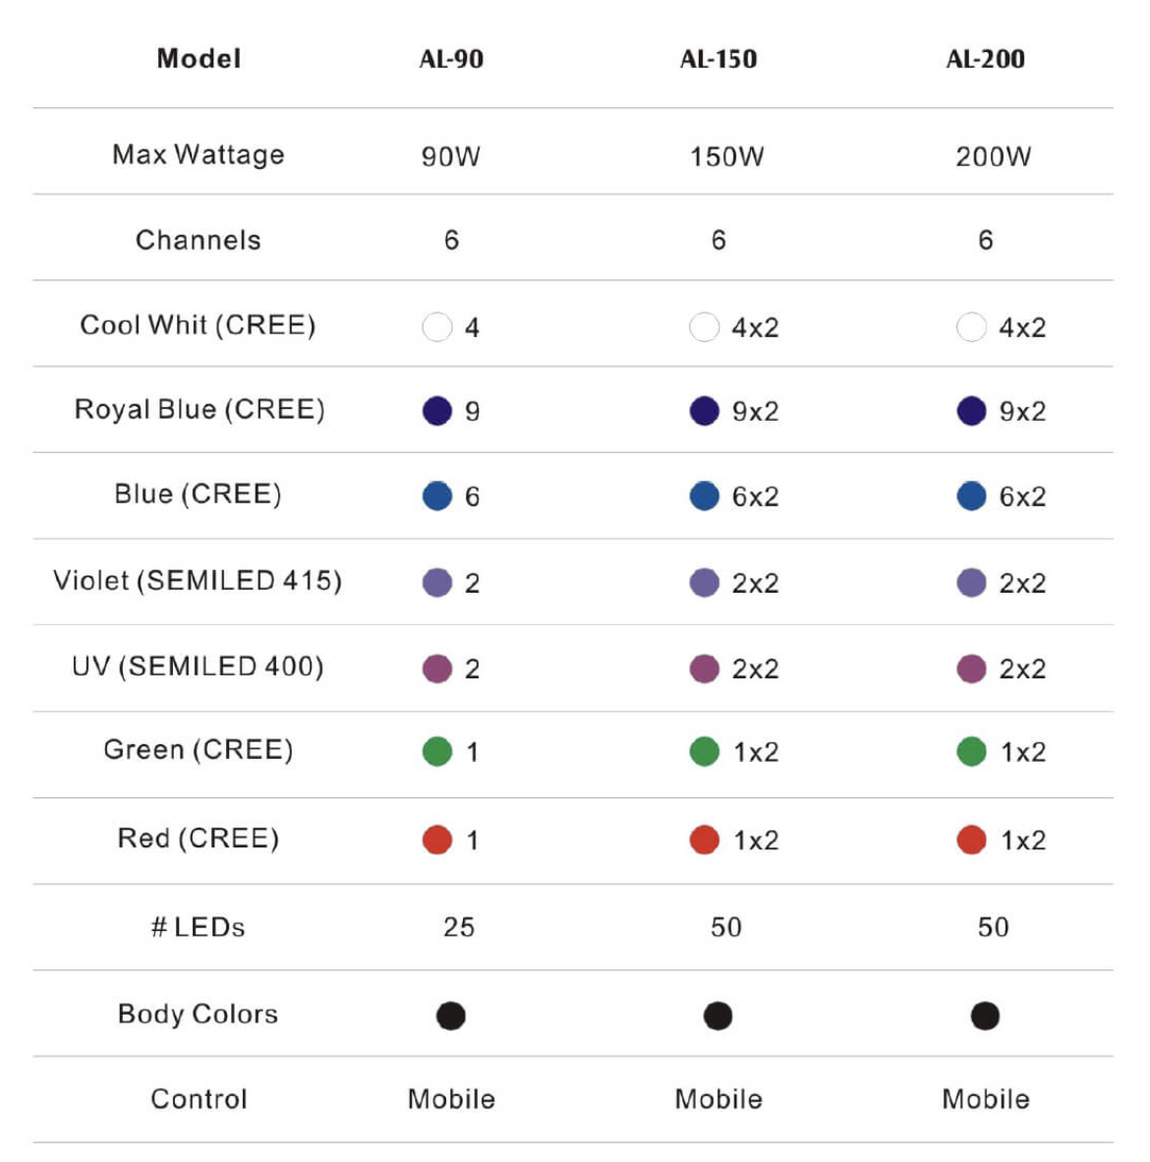Click the # LEDs row label
This screenshot has height=1162, width=1150.
(x=199, y=927)
